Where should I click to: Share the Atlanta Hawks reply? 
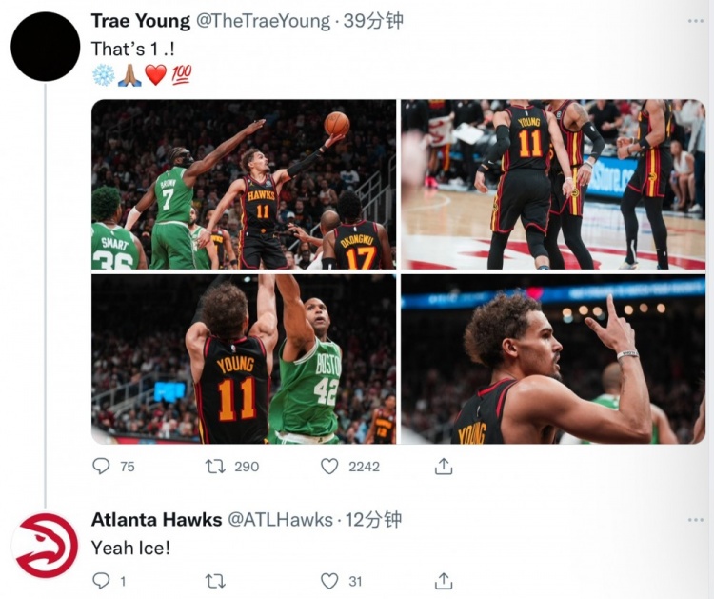pos(443,580)
